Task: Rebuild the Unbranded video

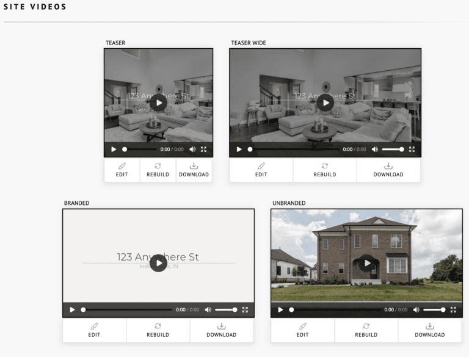Action: click(x=366, y=330)
